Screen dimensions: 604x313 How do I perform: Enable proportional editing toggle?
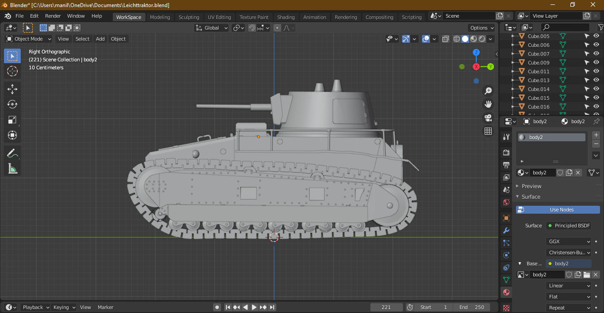tap(277, 28)
